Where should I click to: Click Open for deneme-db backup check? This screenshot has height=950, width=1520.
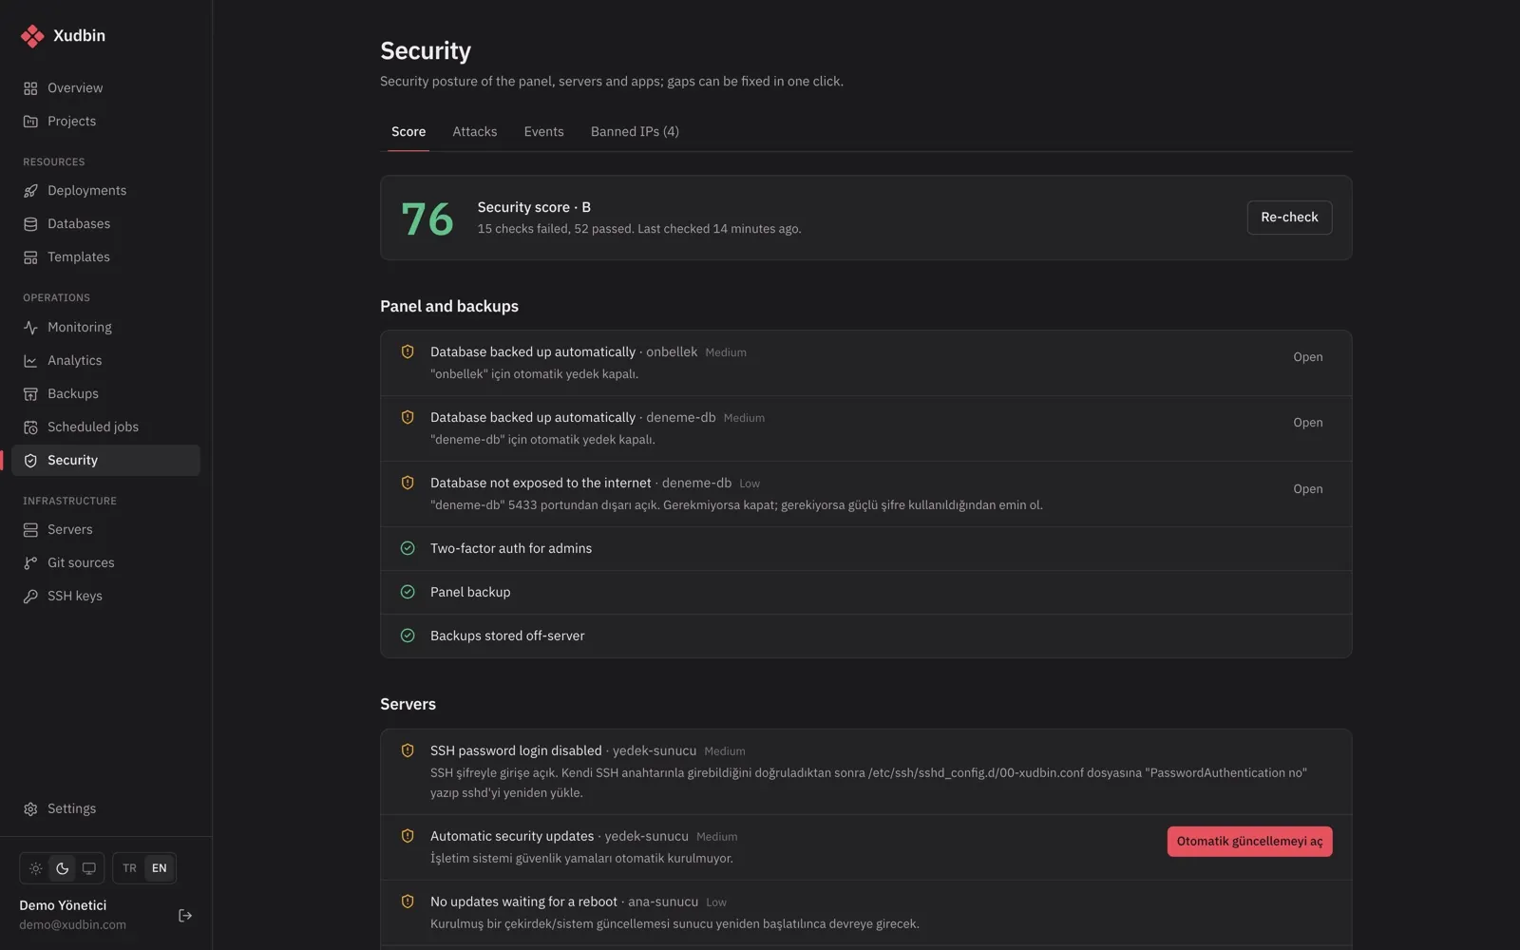1307,423
